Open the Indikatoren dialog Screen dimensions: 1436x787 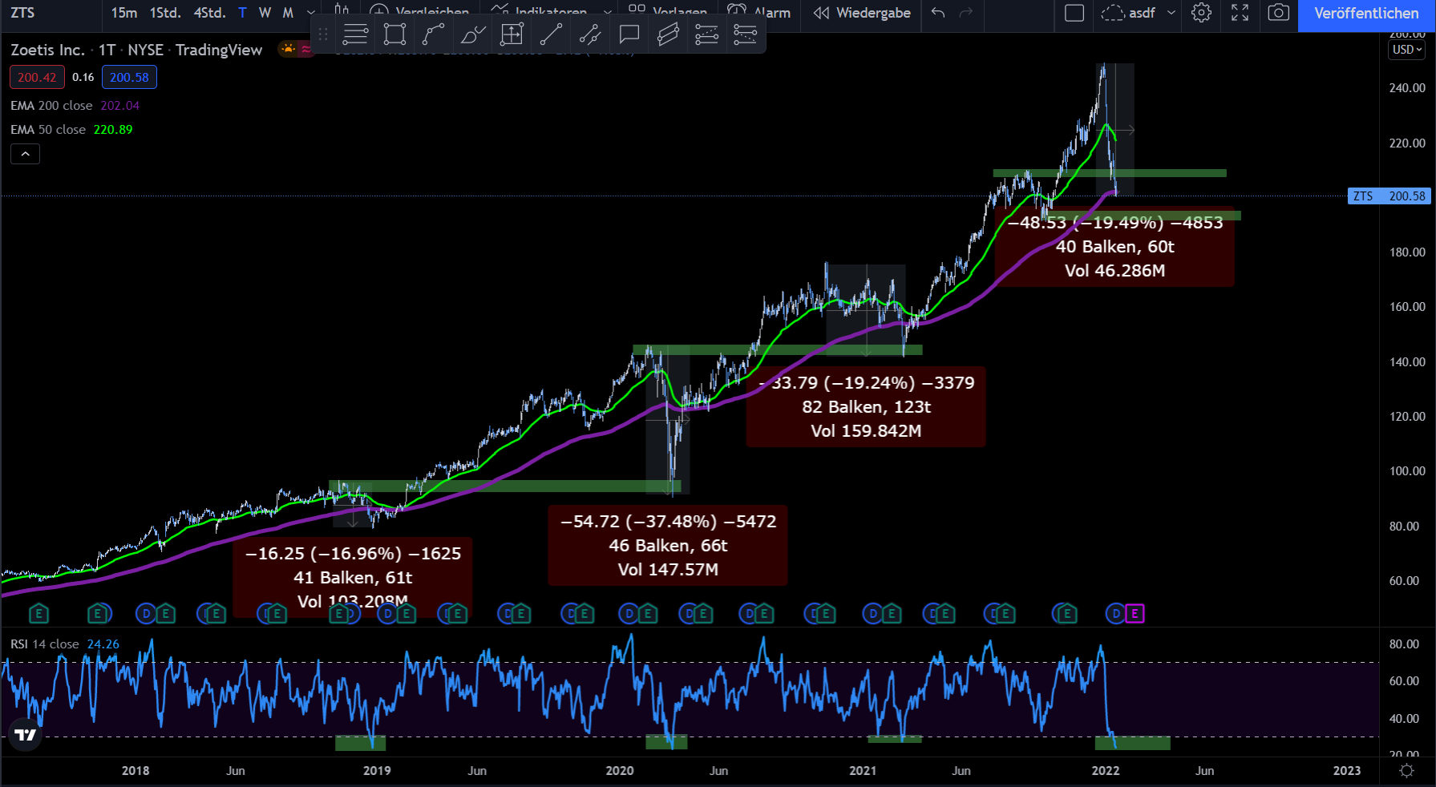tap(540, 12)
